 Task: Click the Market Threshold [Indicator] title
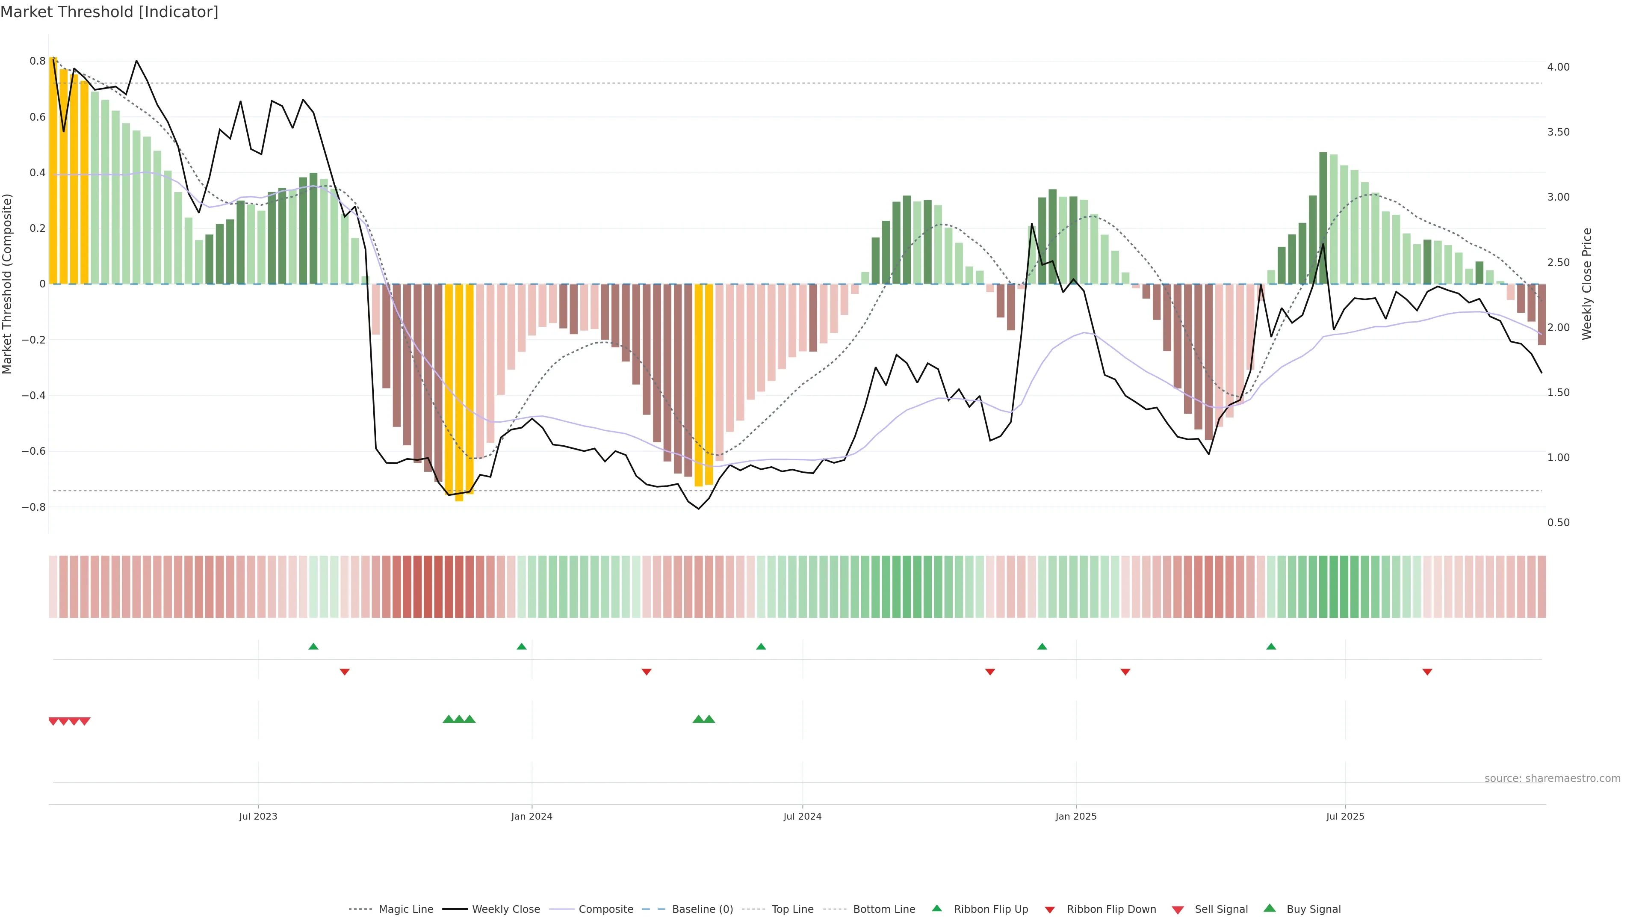109,12
